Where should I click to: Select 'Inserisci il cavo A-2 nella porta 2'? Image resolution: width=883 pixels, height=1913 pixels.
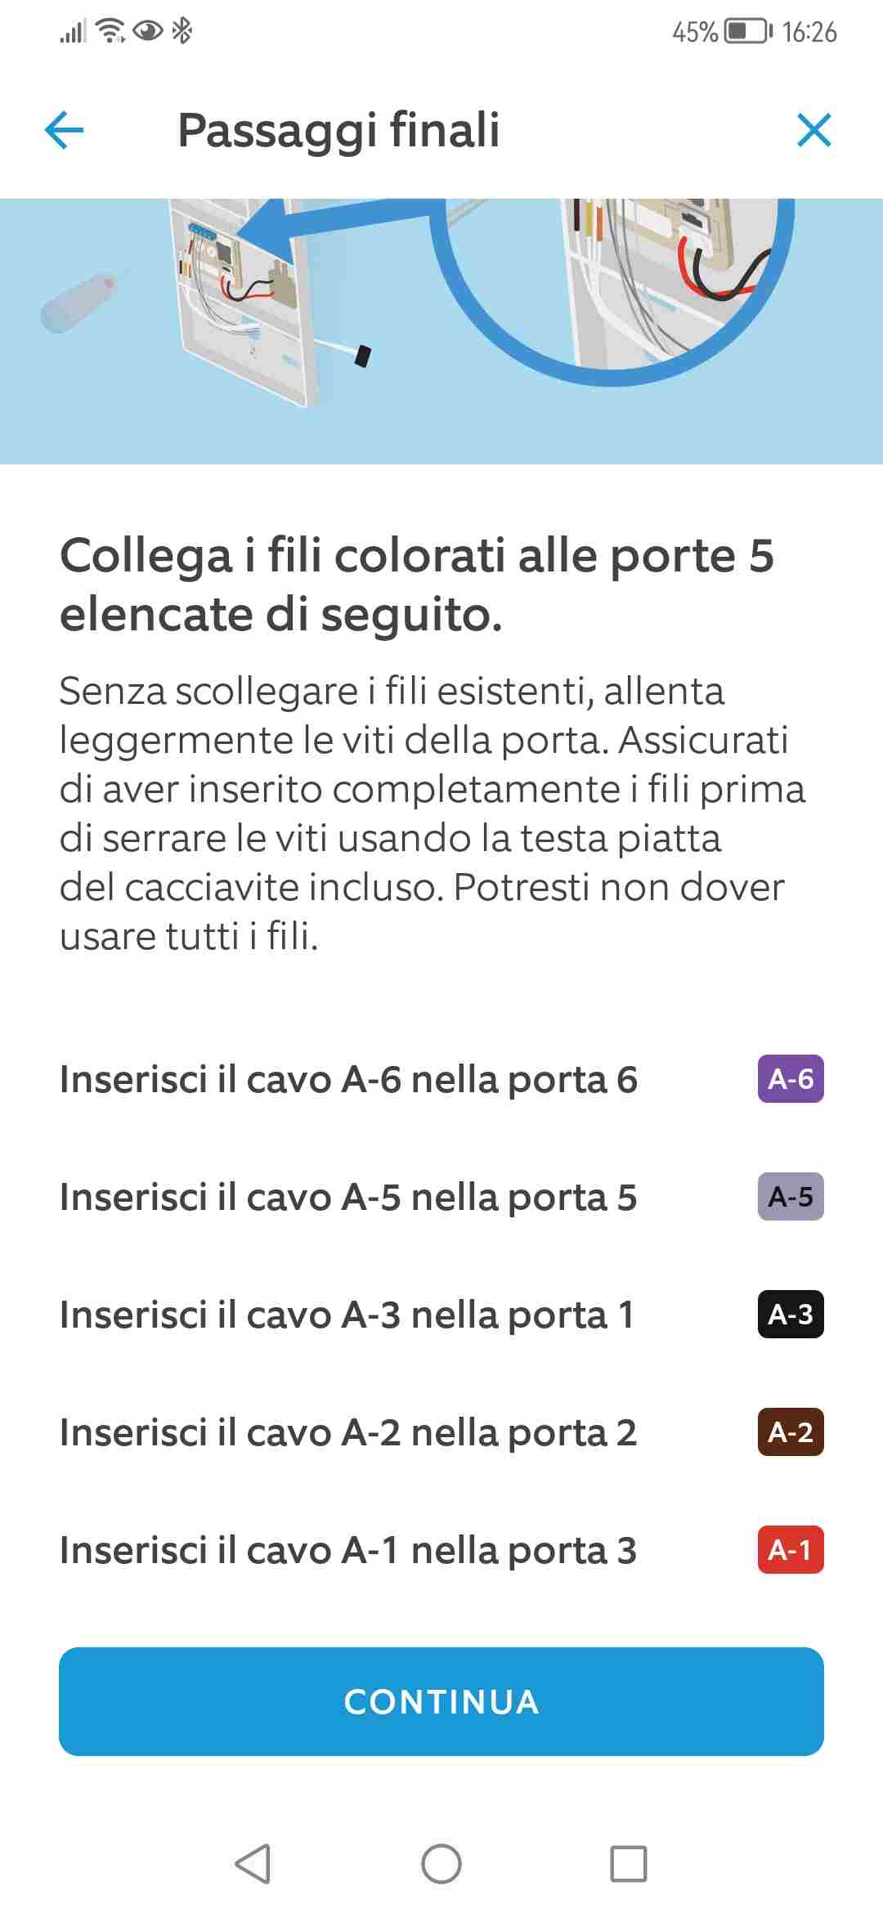point(348,1432)
